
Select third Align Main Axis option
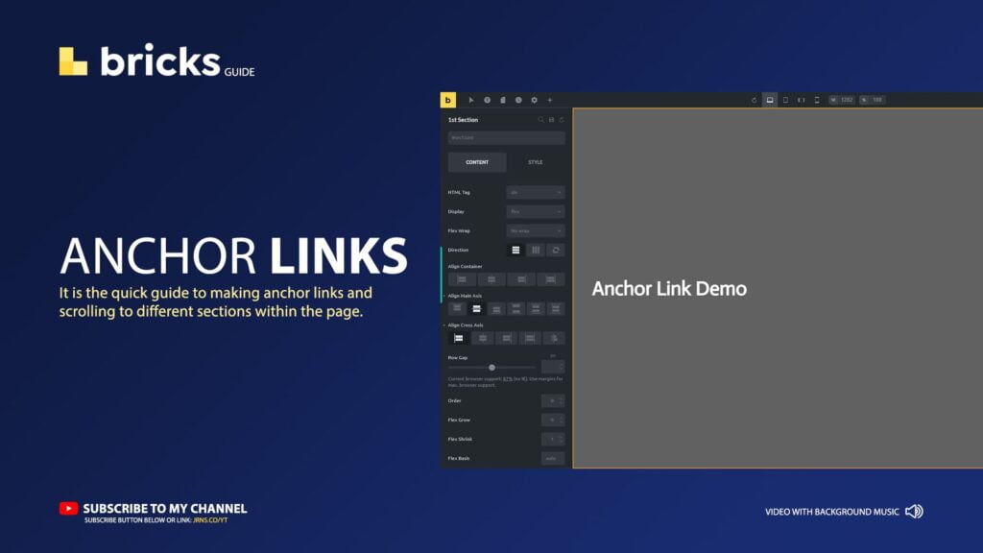click(496, 308)
